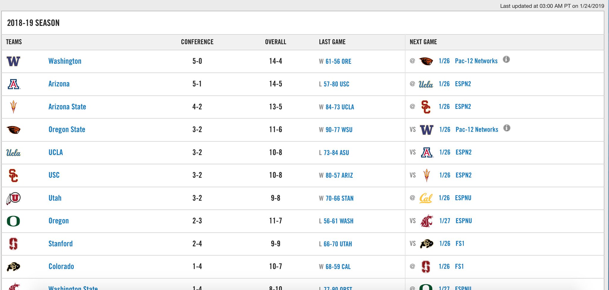Go to the Arizona State team link

[x=67, y=107]
